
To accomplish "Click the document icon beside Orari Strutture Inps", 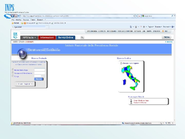I will pos(131,100).
